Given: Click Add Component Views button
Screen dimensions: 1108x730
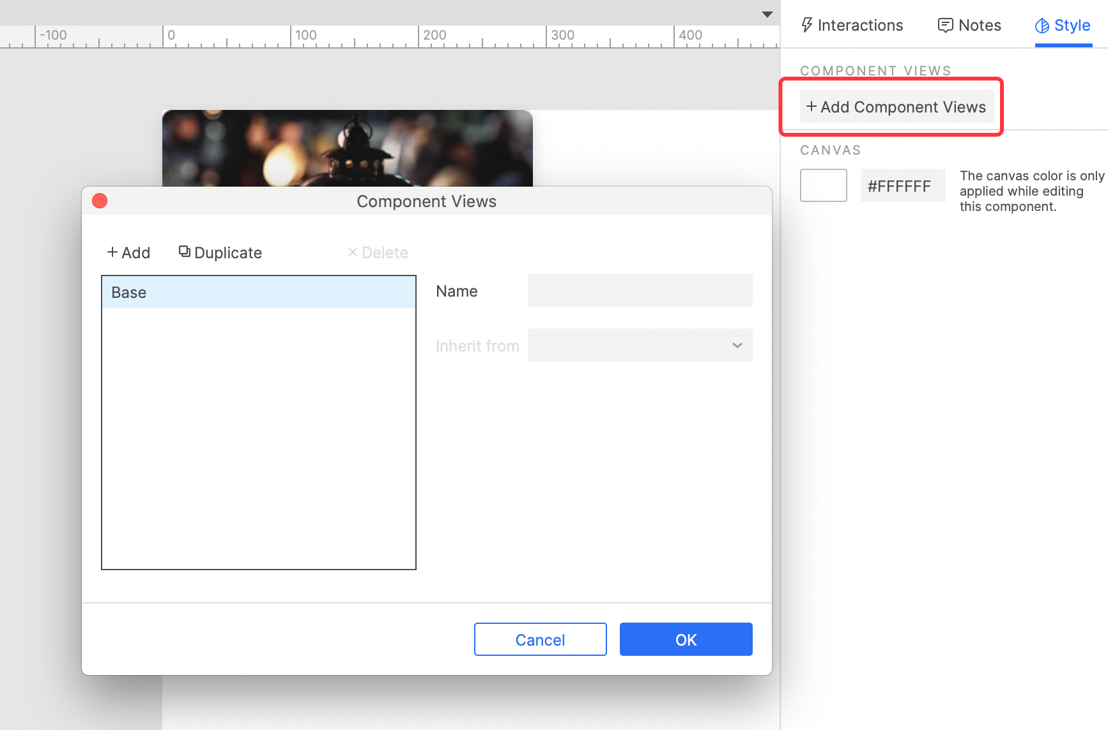Looking at the screenshot, I should click(x=896, y=107).
